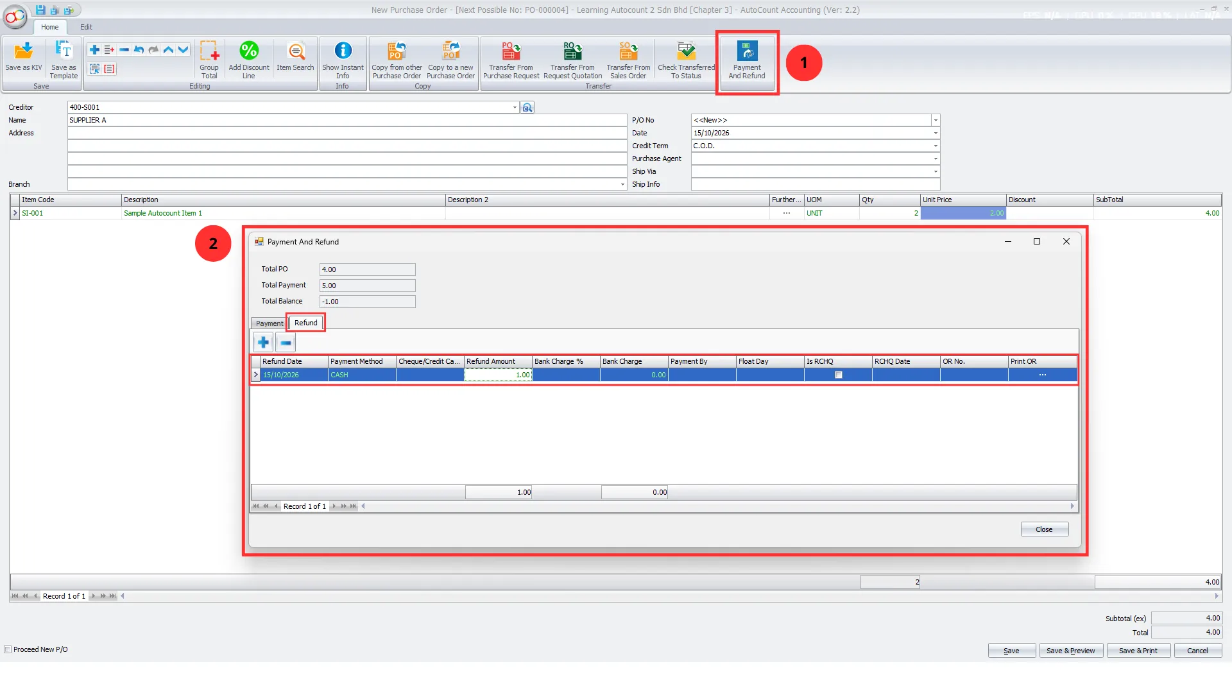Expand the SI-001 row indicator arrow
1232x693 pixels.
pyautogui.click(x=15, y=213)
